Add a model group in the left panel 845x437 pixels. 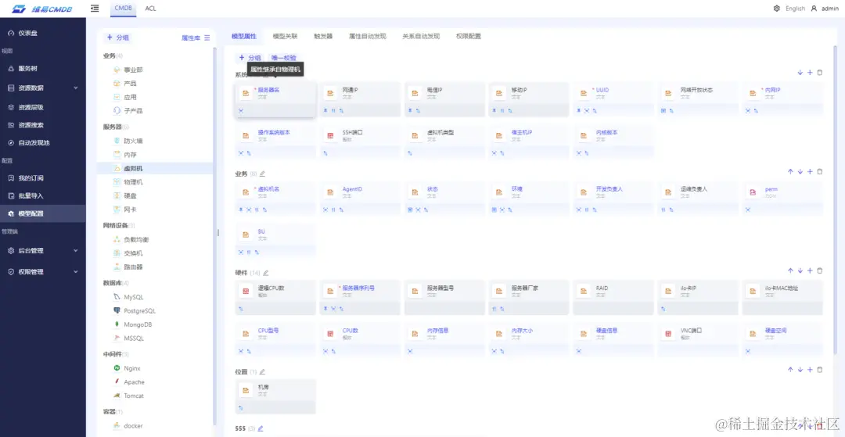click(118, 38)
